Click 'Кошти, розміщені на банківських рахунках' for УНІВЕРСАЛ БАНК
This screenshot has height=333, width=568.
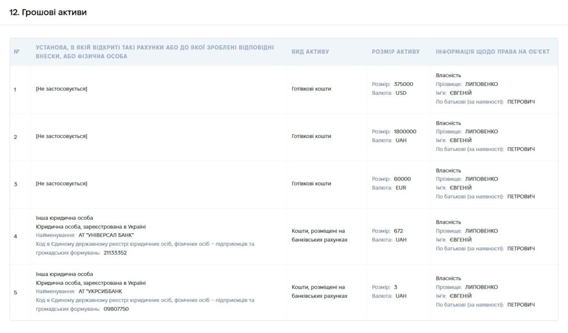coord(319,235)
